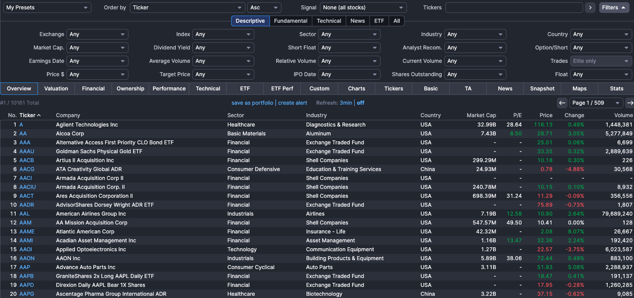Viewport: 634px width, 298px height.
Task: Open the Stats view tab
Action: point(617,89)
